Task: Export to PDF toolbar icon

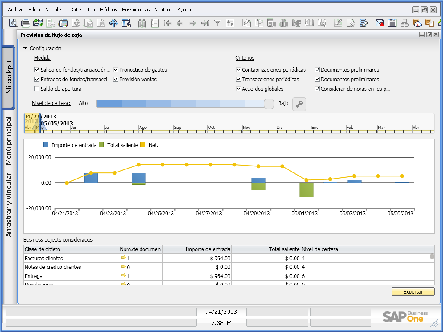Action: 101,23
